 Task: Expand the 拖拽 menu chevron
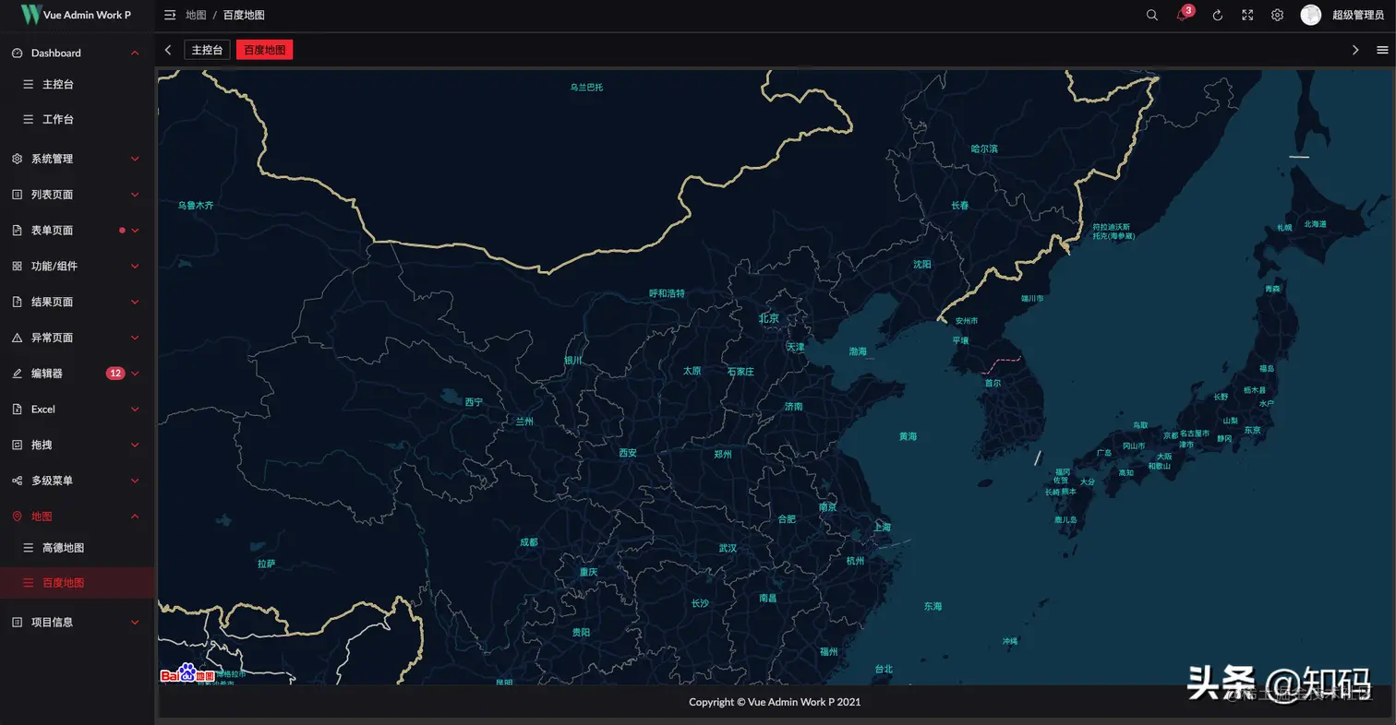click(x=135, y=445)
